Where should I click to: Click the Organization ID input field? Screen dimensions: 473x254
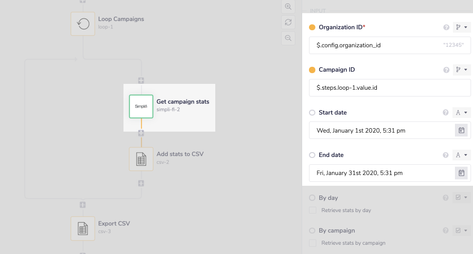click(376, 45)
